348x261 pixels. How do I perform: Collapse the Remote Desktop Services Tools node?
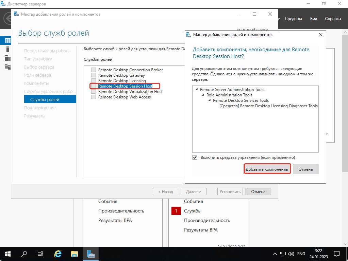coord(210,100)
